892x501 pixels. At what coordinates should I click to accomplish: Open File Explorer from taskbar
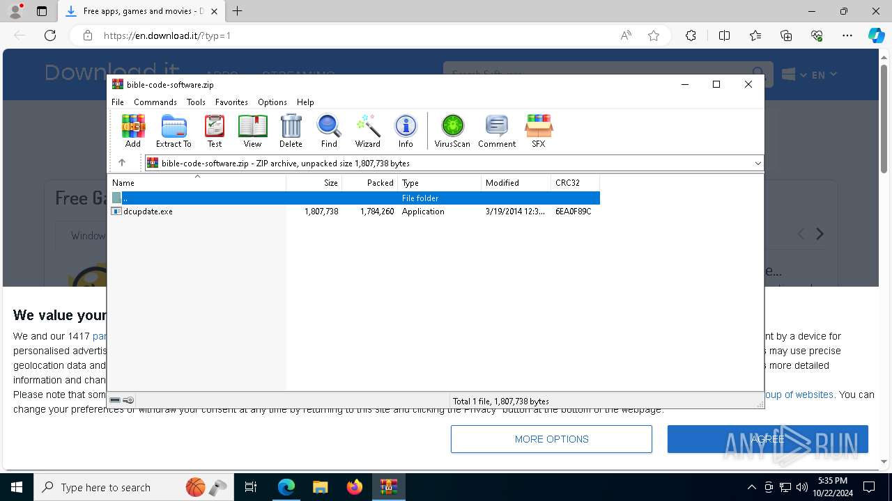[320, 487]
